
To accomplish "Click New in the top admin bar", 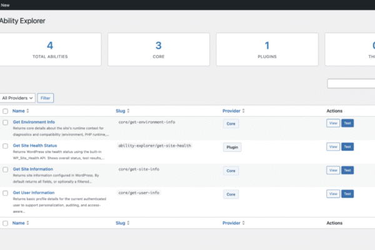I will (x=6, y=4).
